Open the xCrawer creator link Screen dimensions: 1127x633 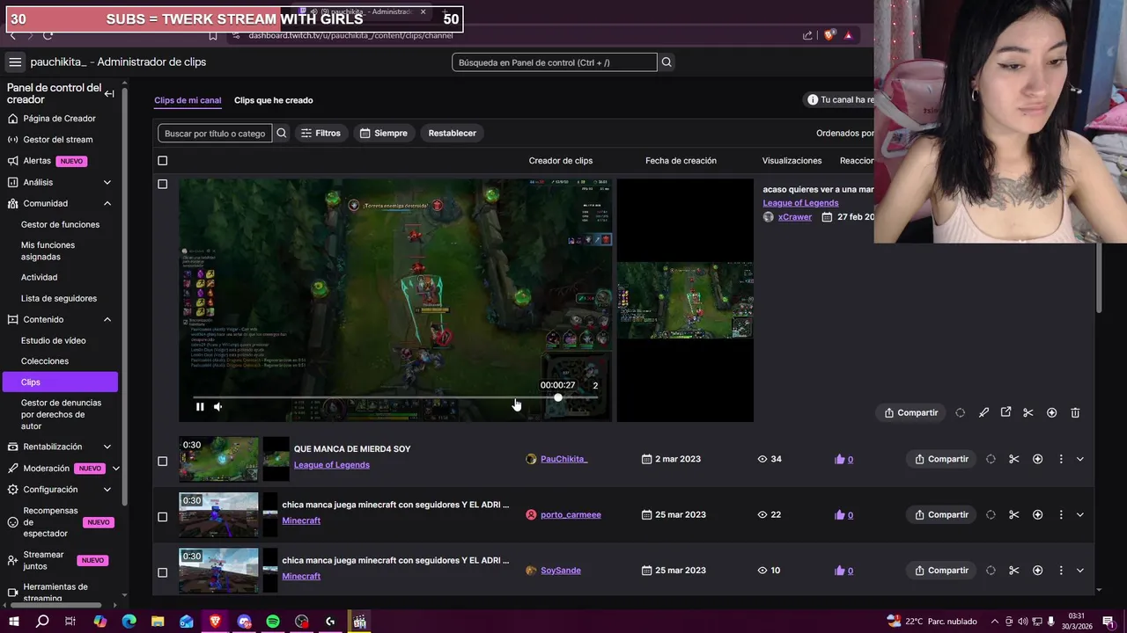point(794,217)
